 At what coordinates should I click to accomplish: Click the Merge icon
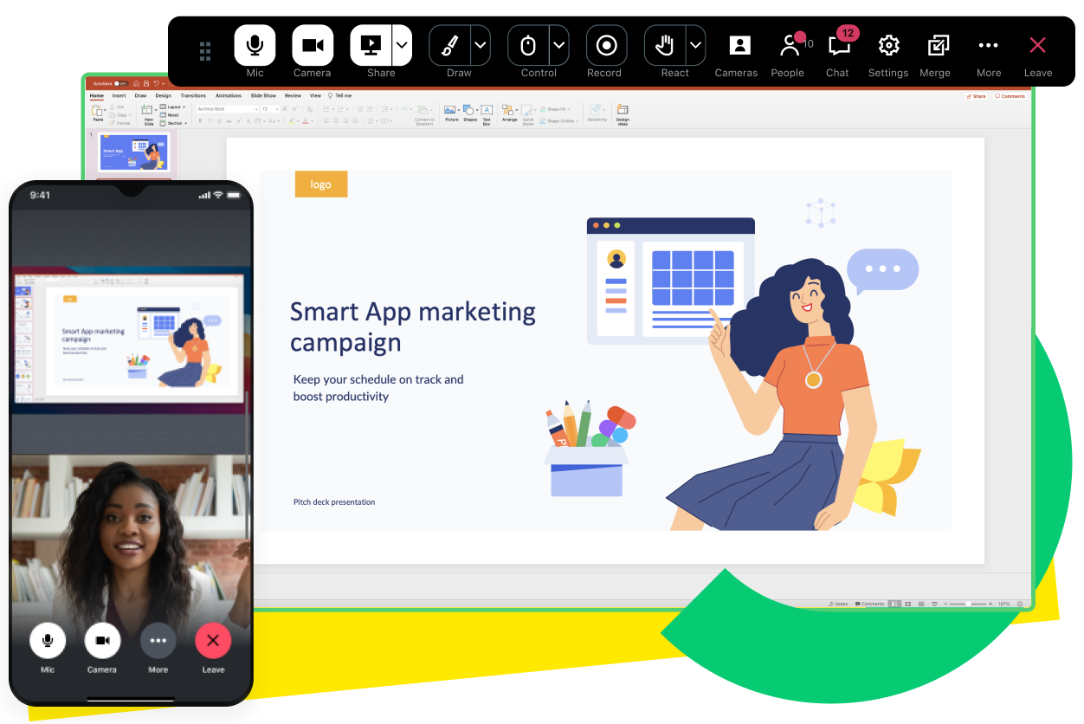tap(937, 47)
